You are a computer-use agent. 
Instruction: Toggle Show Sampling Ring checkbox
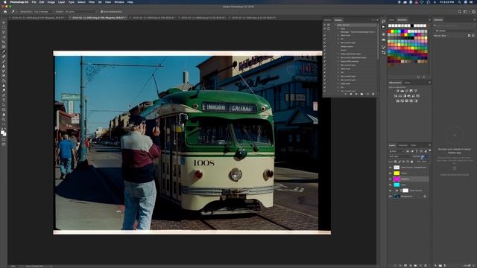tap(101, 12)
